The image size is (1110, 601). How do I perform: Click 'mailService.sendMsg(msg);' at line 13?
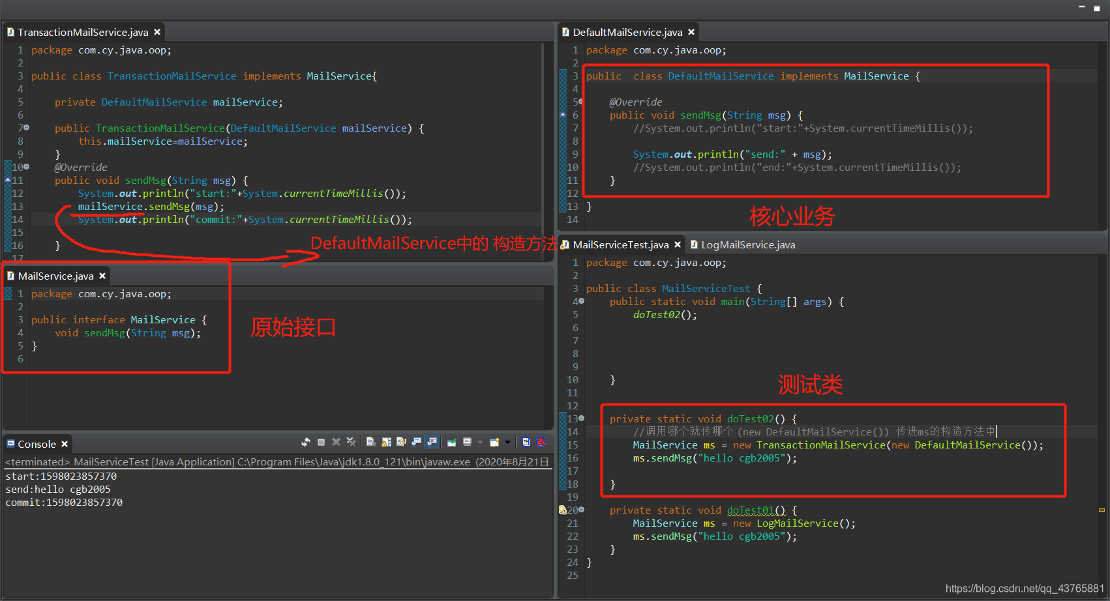coord(151,207)
